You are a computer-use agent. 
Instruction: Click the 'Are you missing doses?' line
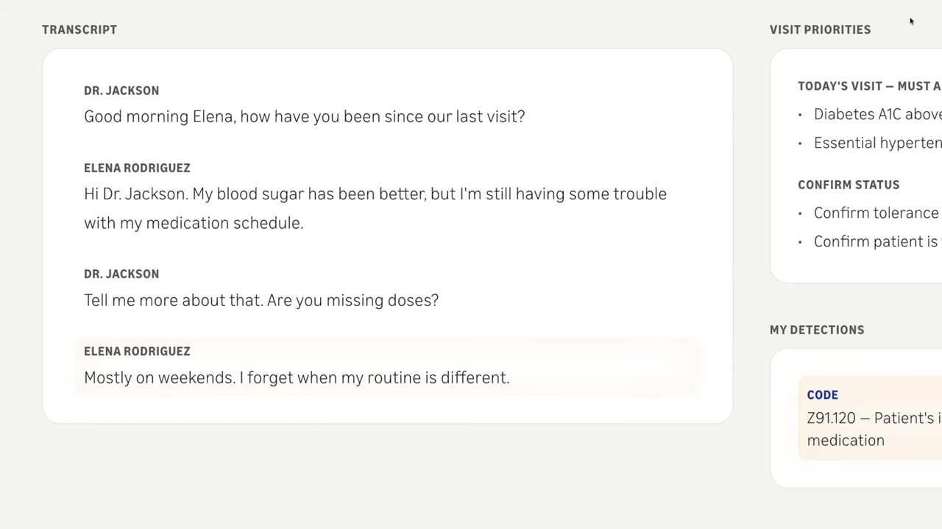(261, 300)
